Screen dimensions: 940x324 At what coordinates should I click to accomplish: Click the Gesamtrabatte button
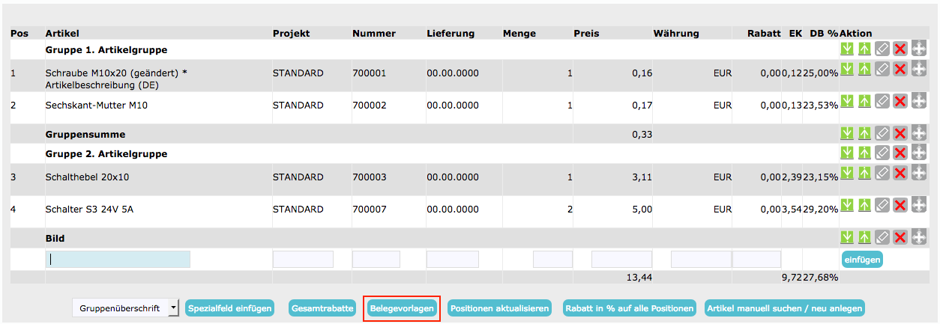[323, 308]
